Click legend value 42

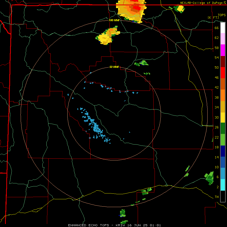[x=217, y=88]
